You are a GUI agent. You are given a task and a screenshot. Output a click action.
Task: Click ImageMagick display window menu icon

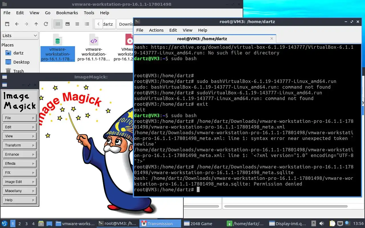coord(5,77)
